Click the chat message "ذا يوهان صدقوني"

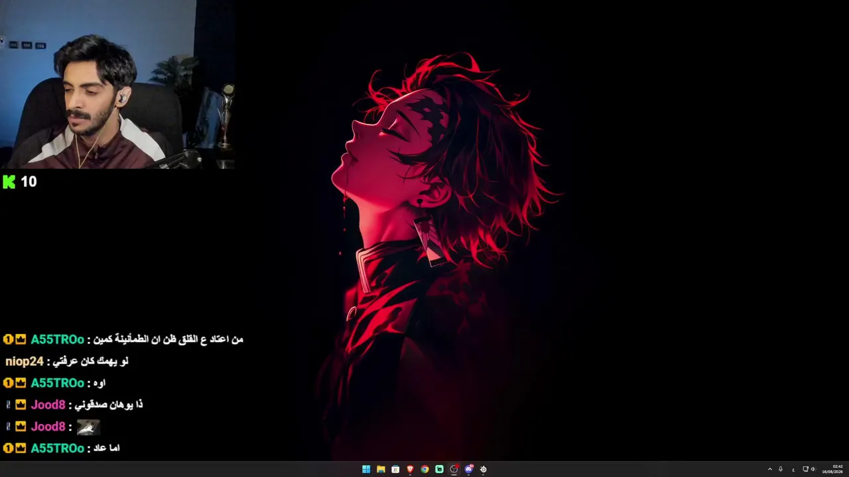point(109,405)
